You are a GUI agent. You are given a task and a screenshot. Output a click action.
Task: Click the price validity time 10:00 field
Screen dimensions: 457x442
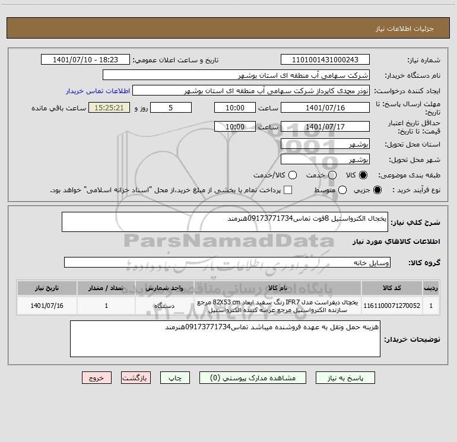[x=235, y=126]
